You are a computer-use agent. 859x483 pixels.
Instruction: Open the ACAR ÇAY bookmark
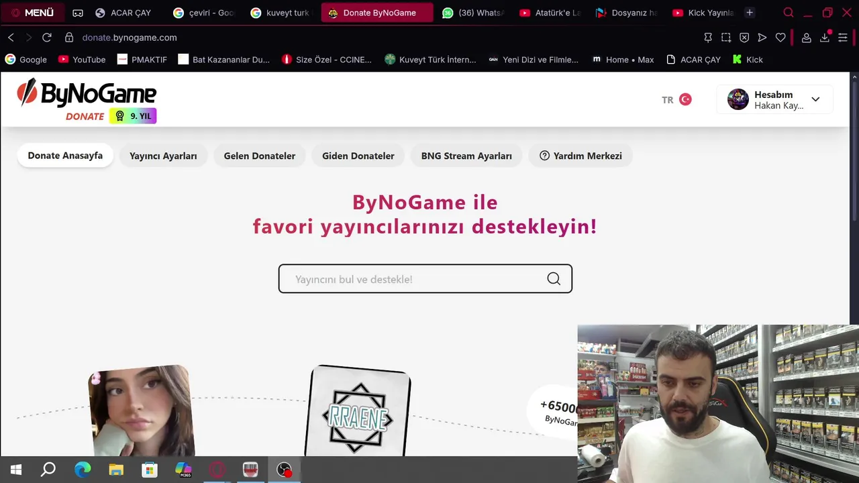coord(693,60)
